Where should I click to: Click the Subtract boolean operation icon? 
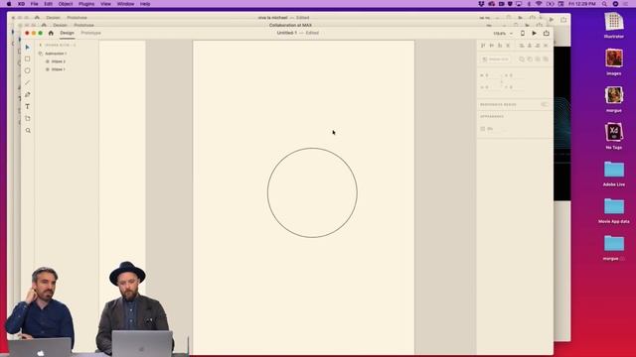pos(530,59)
